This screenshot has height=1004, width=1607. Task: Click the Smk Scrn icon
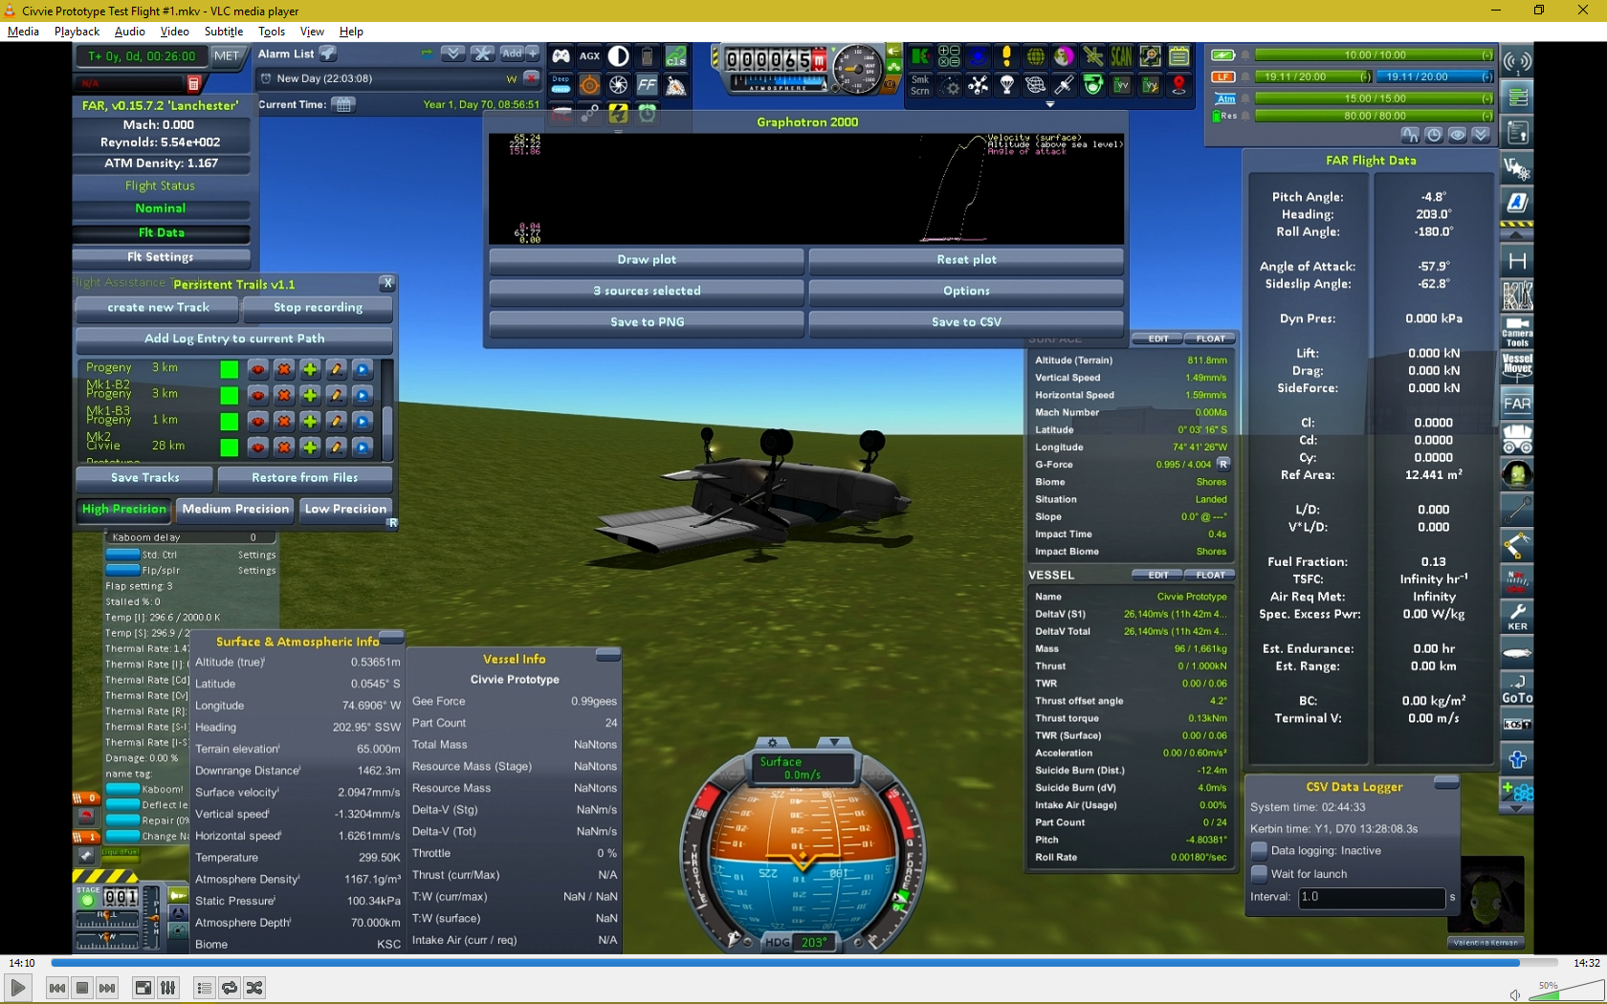click(920, 85)
